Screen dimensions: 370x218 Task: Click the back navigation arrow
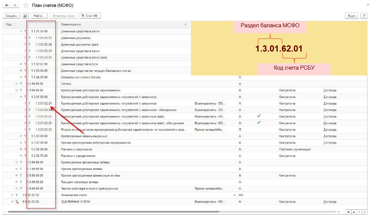coord(7,6)
